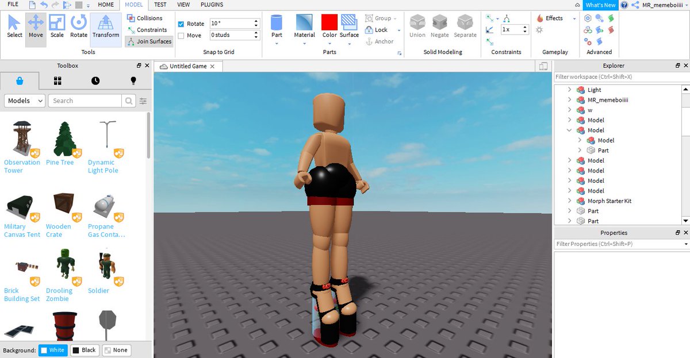Switch to the TEST ribbon tab
The image size is (690, 358).
click(160, 5)
